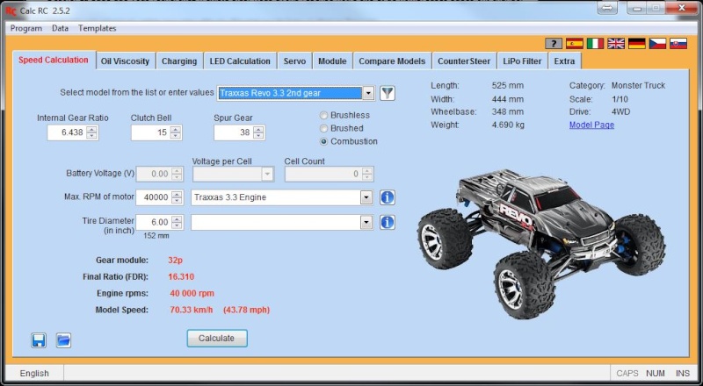Increase Clutch Bell value with up arrow
The image size is (703, 386).
[176, 130]
